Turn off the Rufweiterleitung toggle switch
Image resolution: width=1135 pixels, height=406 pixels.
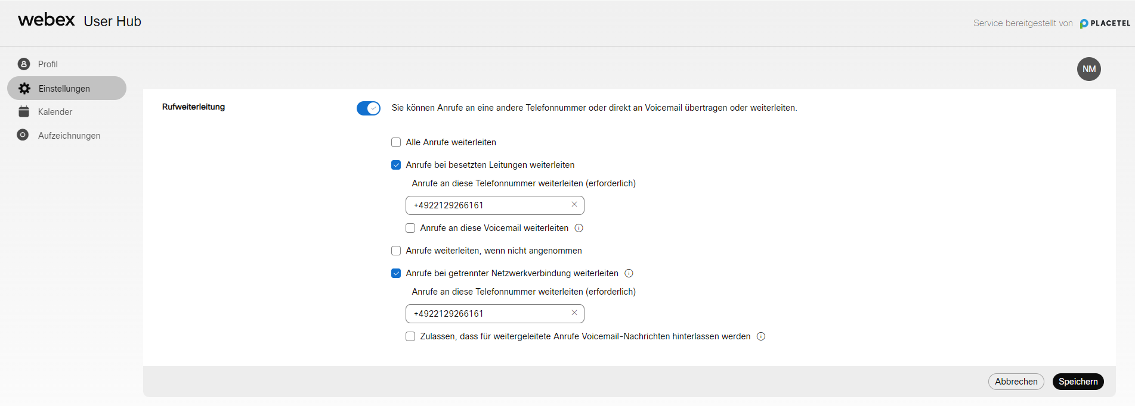pyautogui.click(x=369, y=108)
